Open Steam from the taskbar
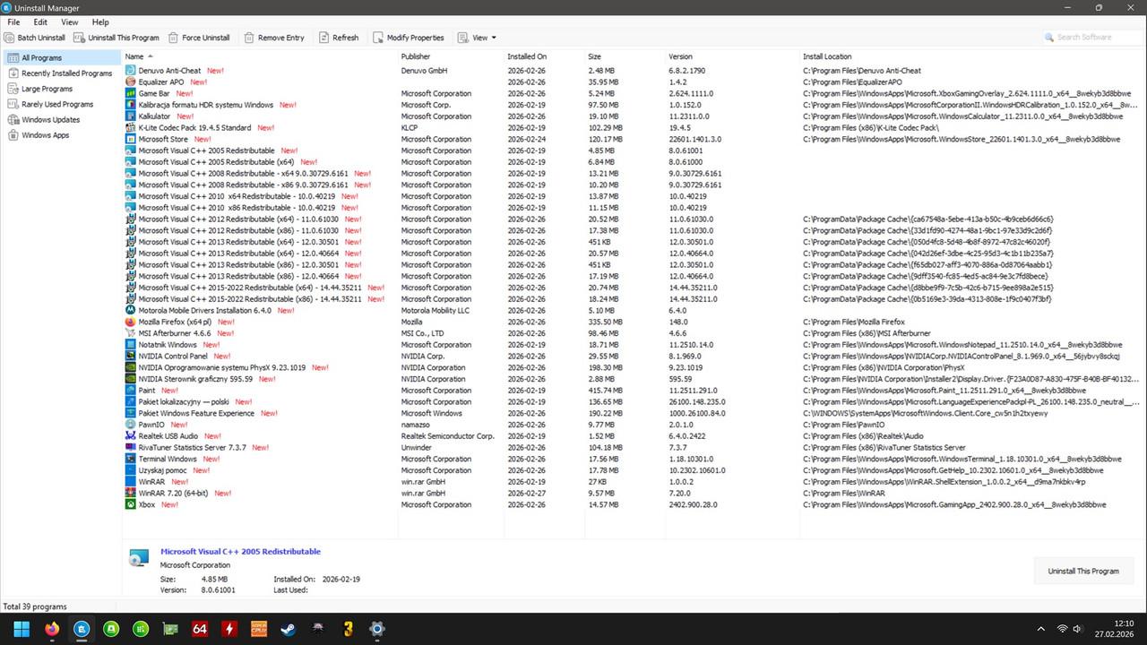 click(289, 629)
